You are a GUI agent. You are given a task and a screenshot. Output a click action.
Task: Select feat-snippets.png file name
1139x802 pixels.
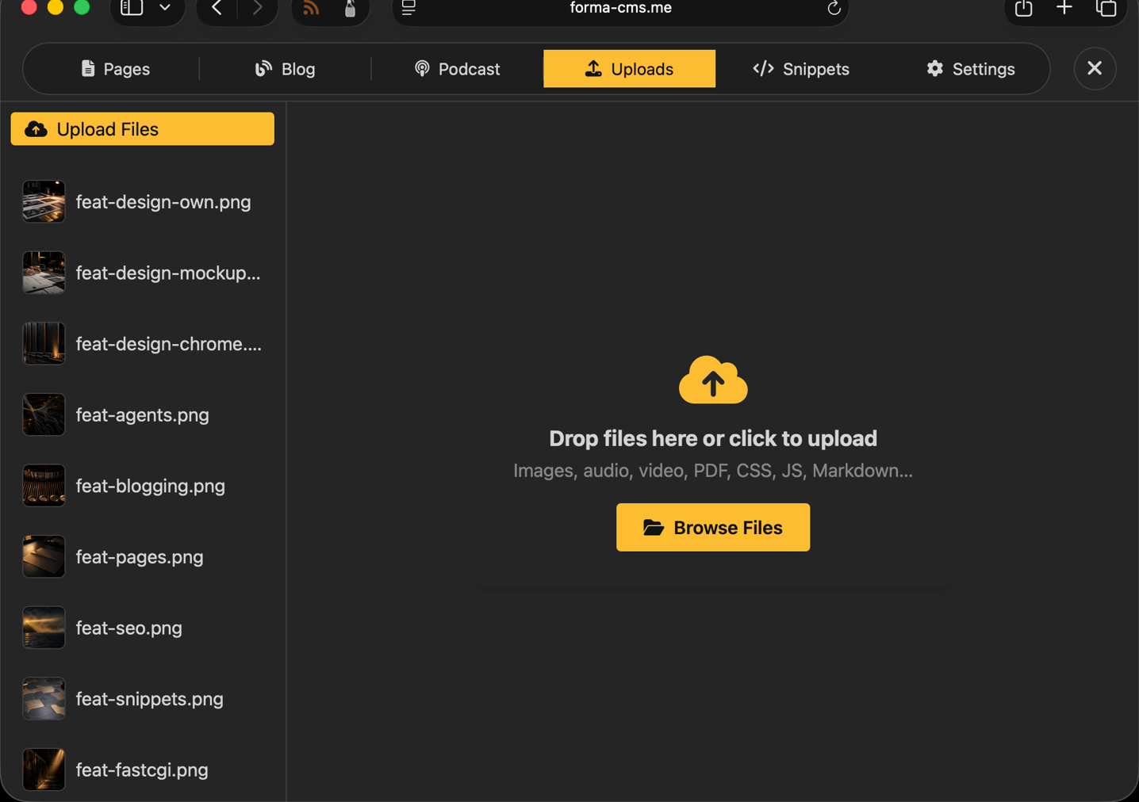(149, 699)
